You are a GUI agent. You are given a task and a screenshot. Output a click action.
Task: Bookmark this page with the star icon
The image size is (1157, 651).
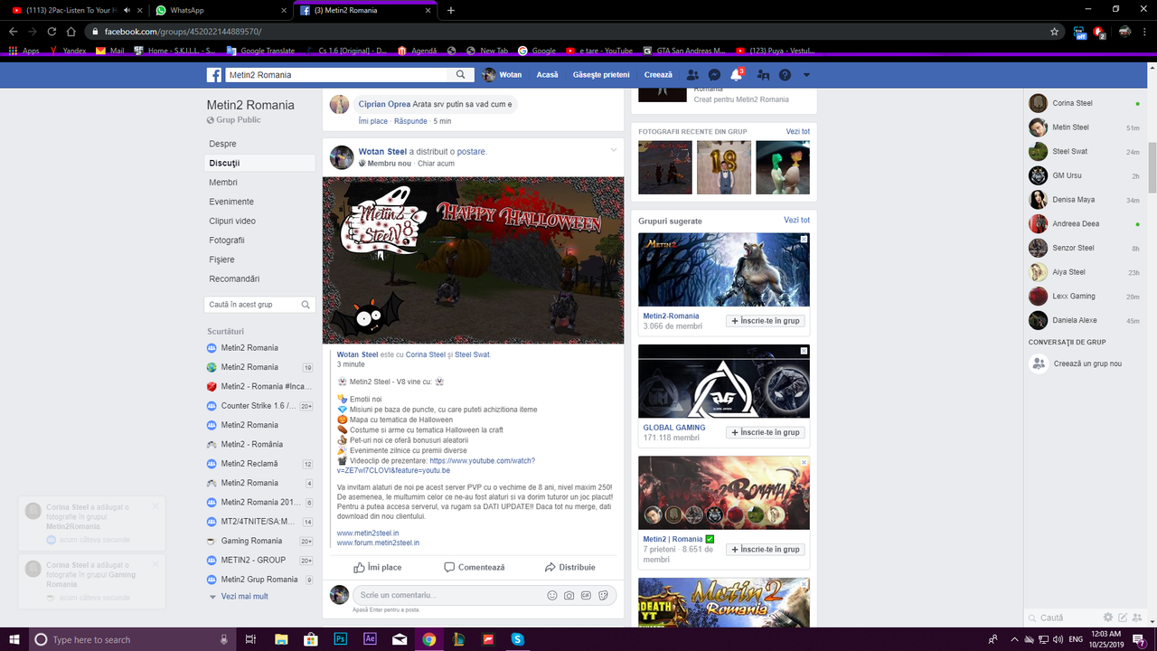pyautogui.click(x=1055, y=30)
